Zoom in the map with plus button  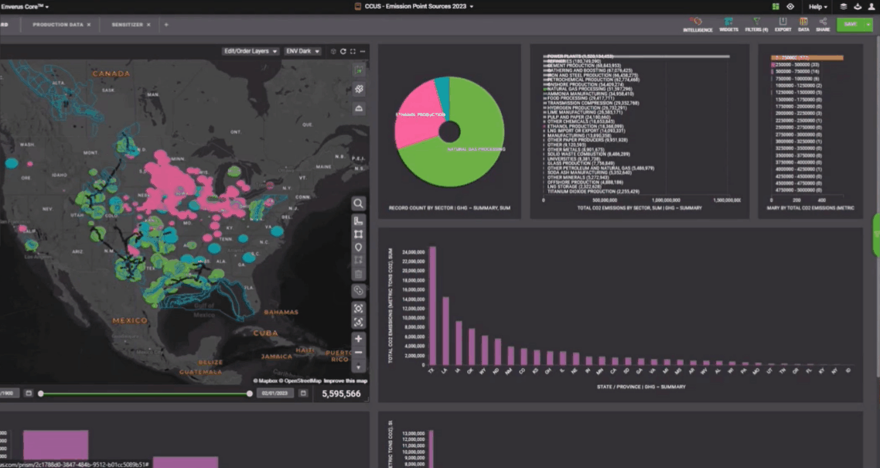click(359, 339)
